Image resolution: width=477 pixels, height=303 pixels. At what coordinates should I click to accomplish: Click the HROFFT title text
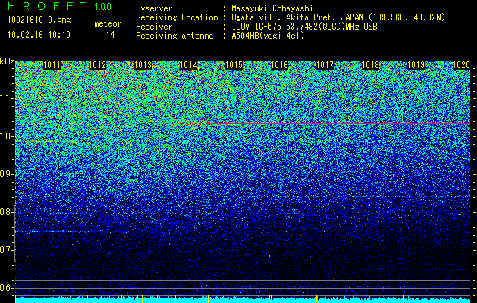pyautogui.click(x=47, y=6)
